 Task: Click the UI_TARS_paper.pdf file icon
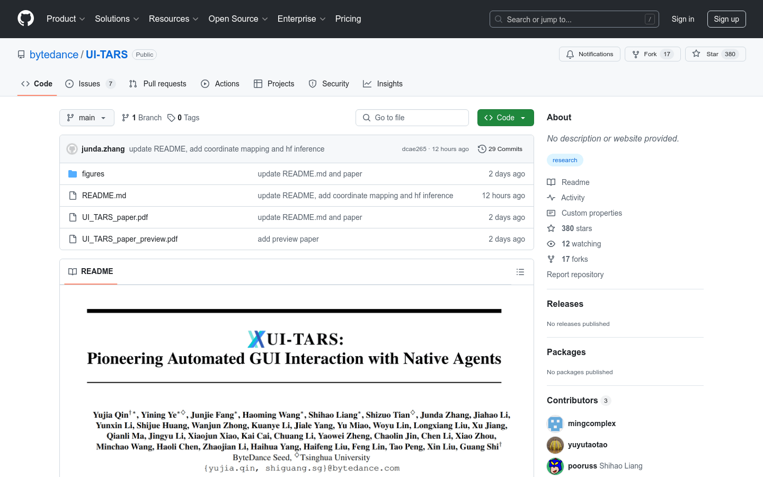click(x=73, y=217)
